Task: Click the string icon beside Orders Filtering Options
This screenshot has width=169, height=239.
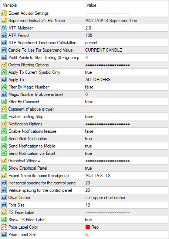Action: 4,65
